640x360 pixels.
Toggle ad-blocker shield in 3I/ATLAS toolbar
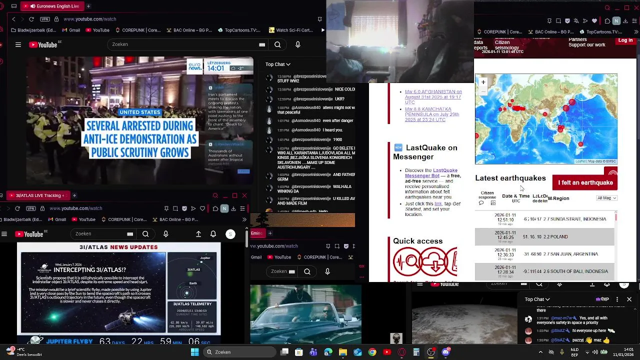[184, 208]
